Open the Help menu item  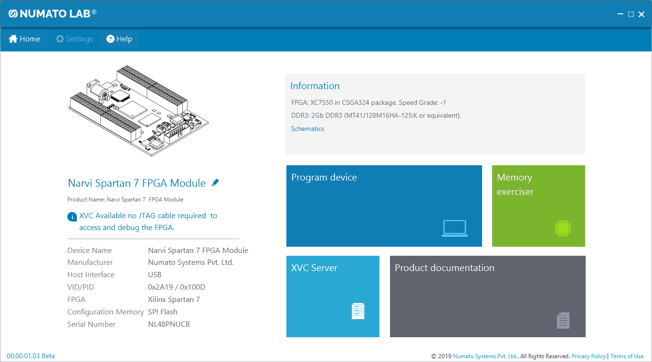click(x=119, y=39)
